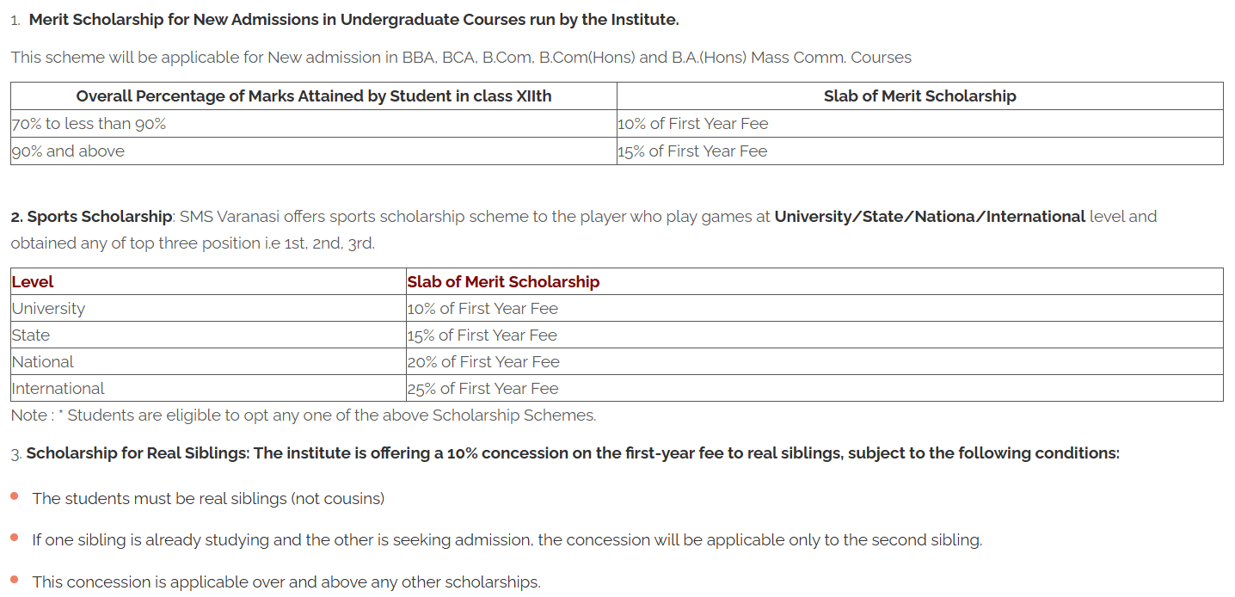
Task: Click the red 'Level' column header
Action: point(33,282)
